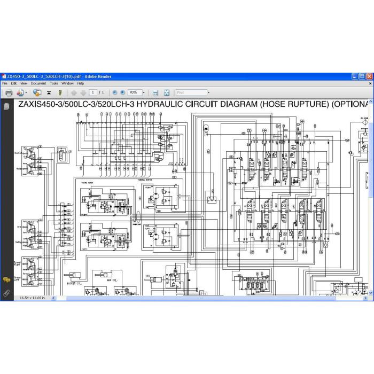Viewport: 374px width, 374px height.
Task: Open the zoom percentage dropdown arrow
Action: [x=144, y=92]
